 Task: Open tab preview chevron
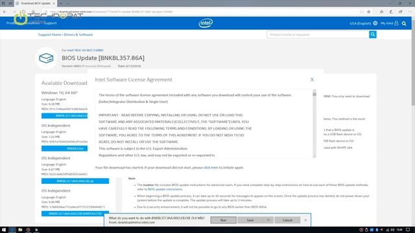tap(67, 3)
